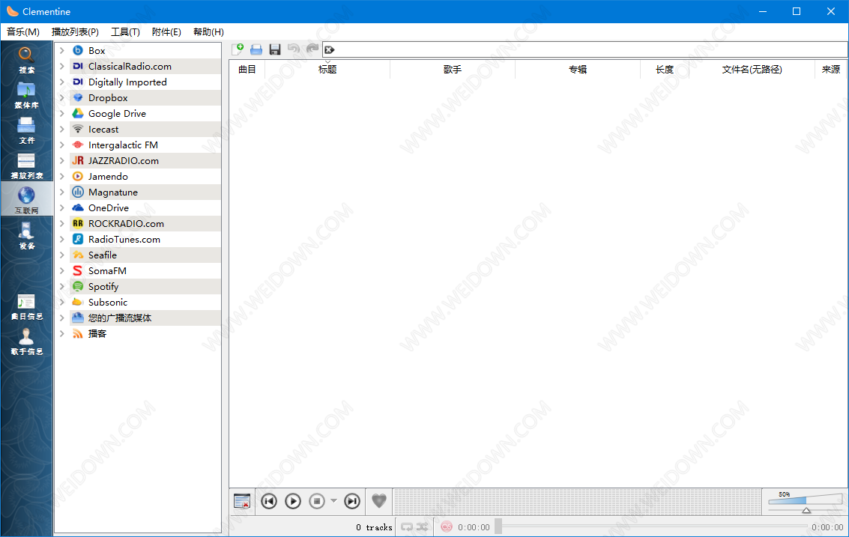This screenshot has width=849, height=537.
Task: Click the audio analyzer area
Action: [577, 501]
